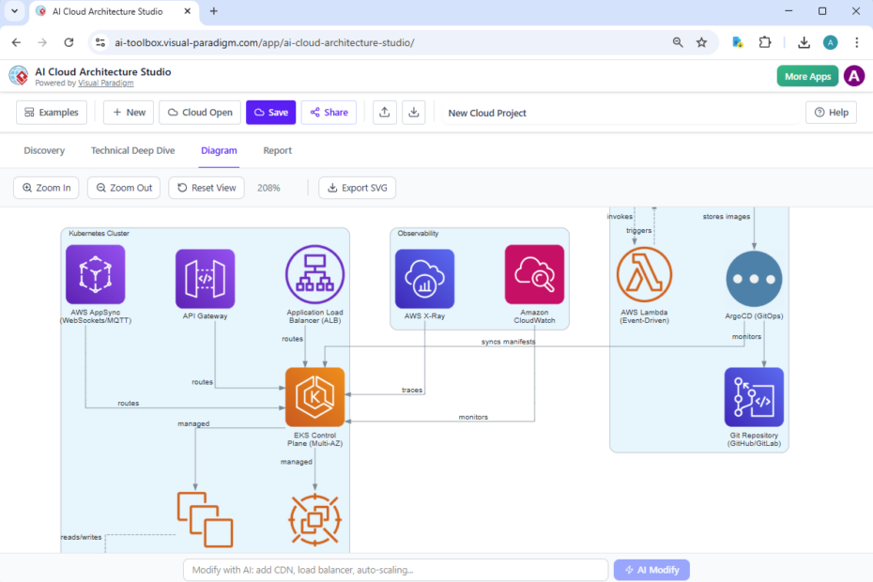Select the Application Load Balancer icon
The height and width of the screenshot is (582, 873).
tap(314, 274)
